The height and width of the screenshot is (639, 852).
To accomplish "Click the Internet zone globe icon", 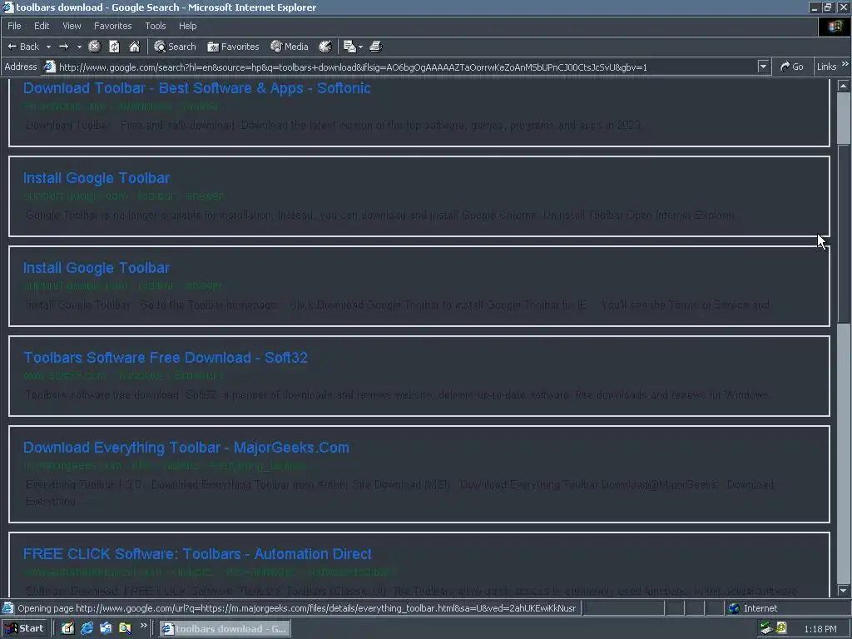I will (734, 608).
